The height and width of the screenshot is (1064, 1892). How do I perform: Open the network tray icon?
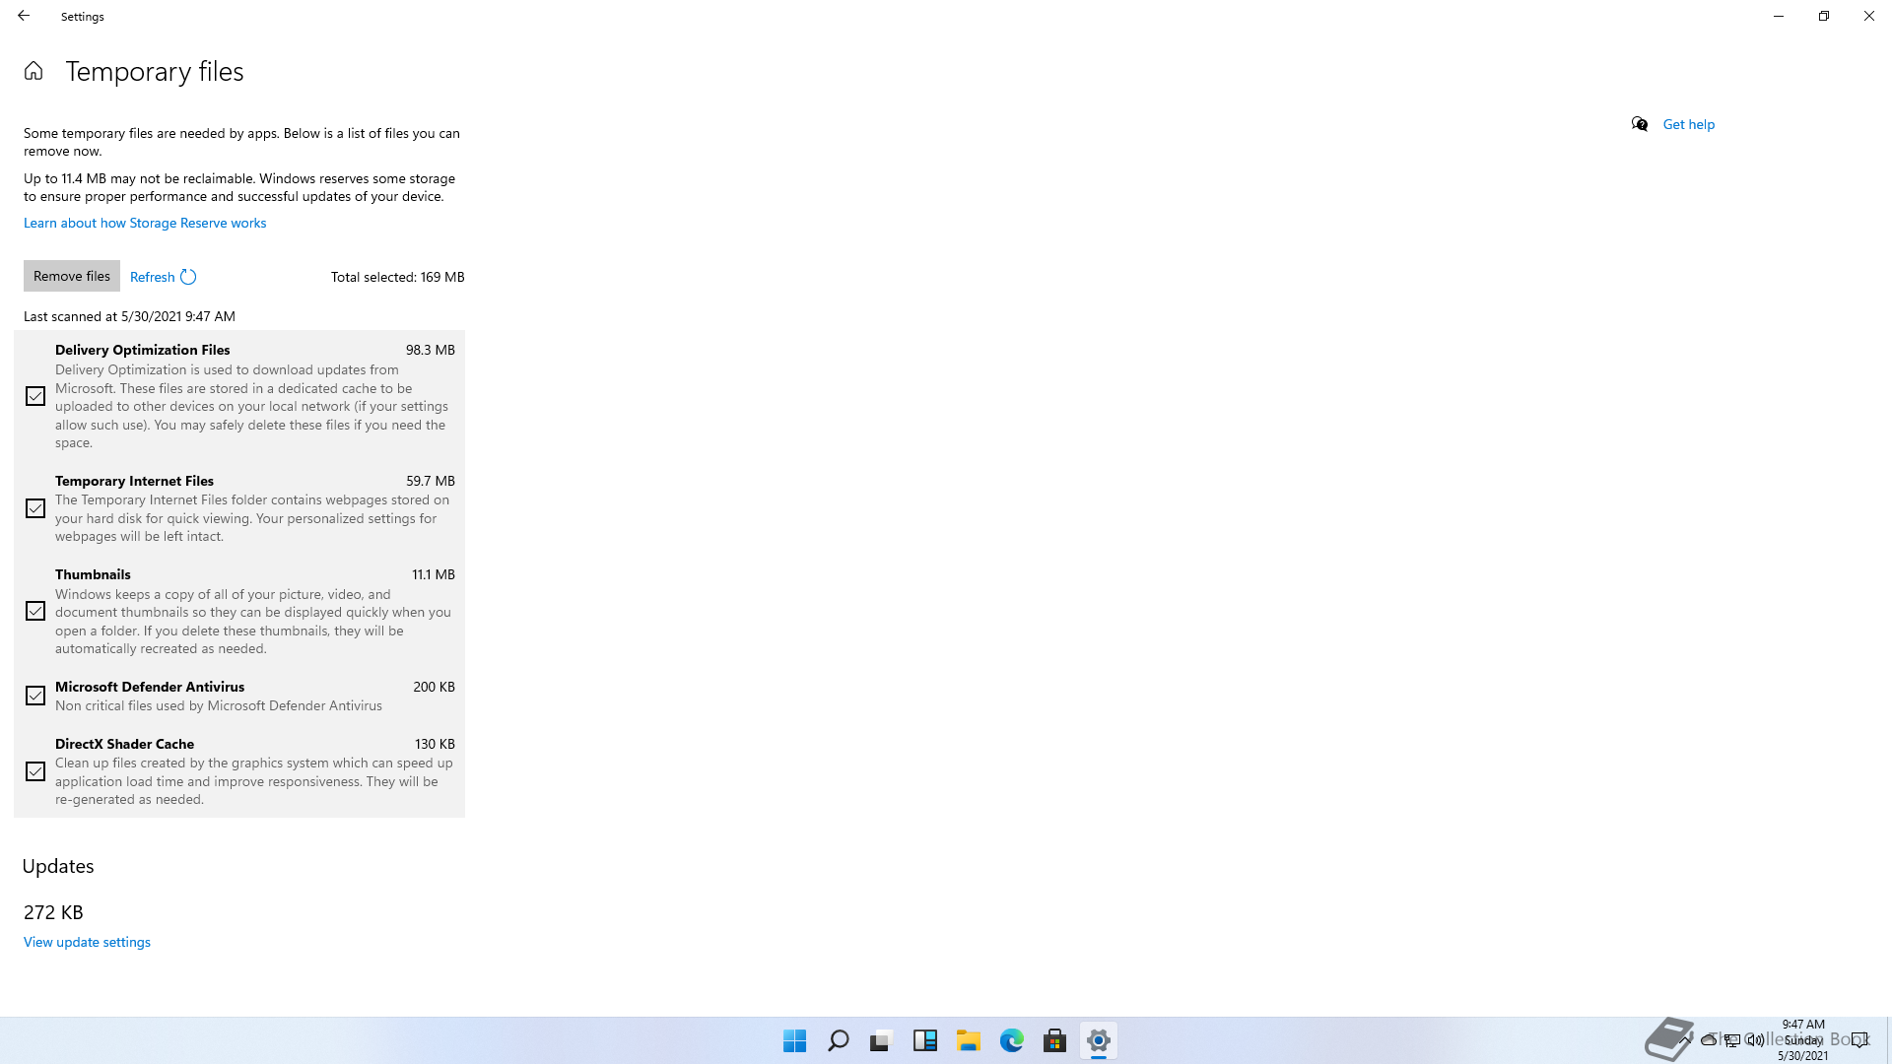tap(1732, 1039)
